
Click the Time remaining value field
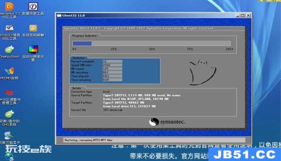[112, 80]
